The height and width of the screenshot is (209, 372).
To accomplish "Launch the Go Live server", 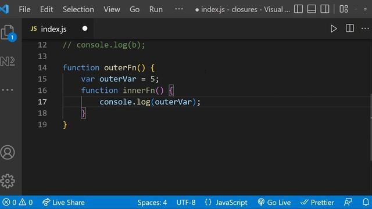I will [x=274, y=203].
